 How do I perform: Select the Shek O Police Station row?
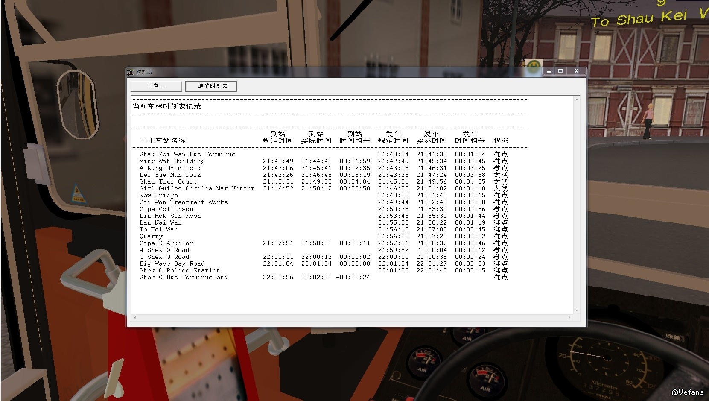[x=324, y=270]
